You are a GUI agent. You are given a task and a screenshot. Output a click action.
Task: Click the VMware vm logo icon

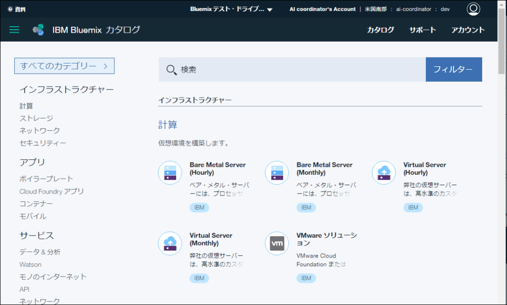(x=277, y=243)
